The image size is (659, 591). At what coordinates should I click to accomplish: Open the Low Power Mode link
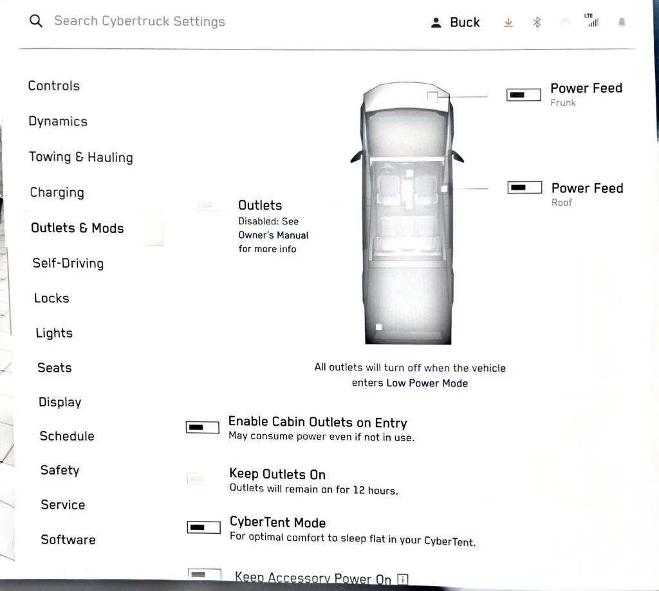(x=427, y=383)
